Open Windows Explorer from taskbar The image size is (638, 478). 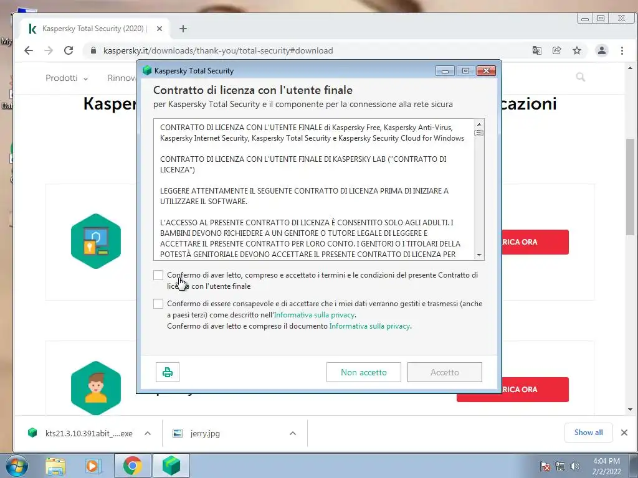tap(55, 466)
